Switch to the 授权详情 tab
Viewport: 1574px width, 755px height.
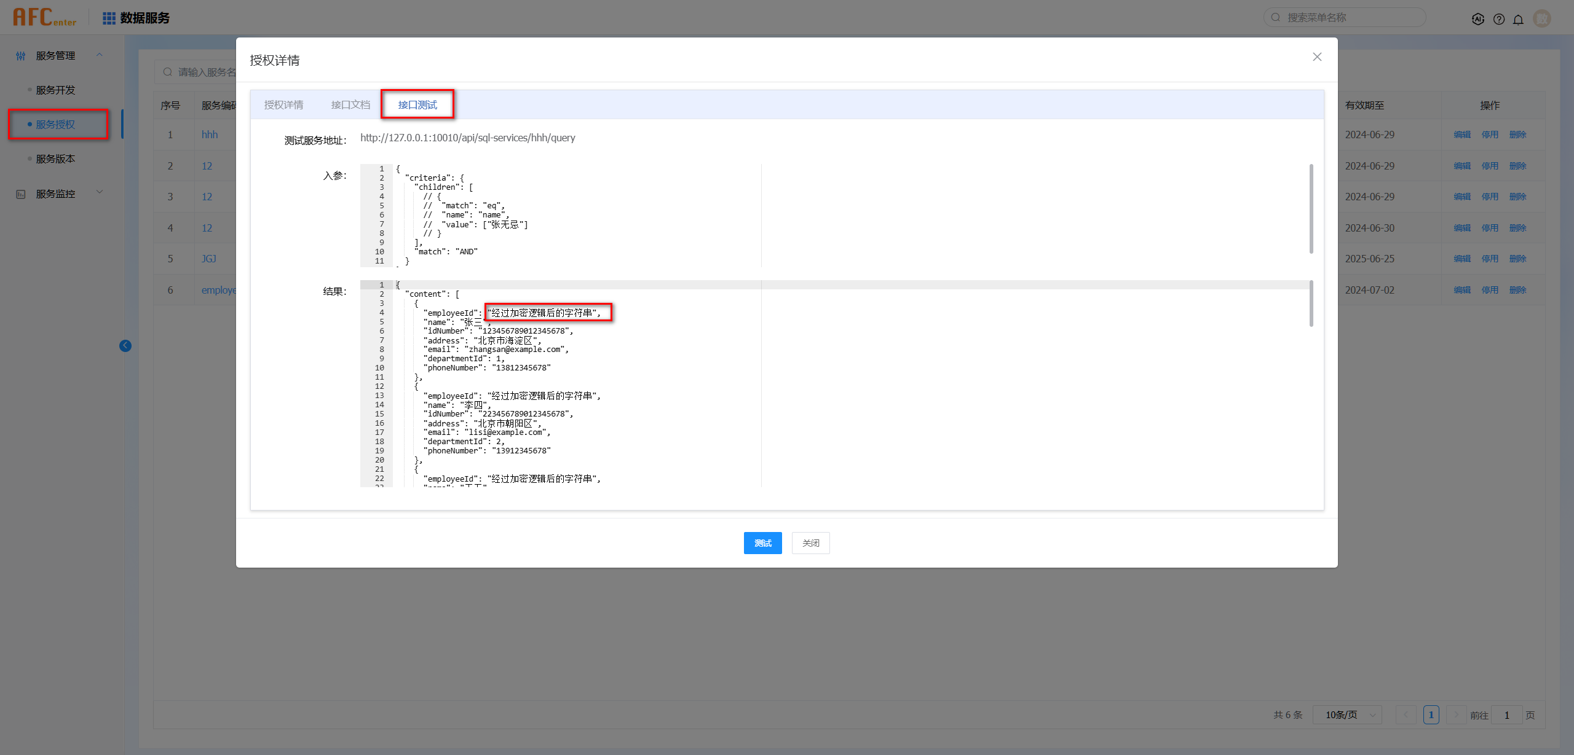[x=283, y=105]
